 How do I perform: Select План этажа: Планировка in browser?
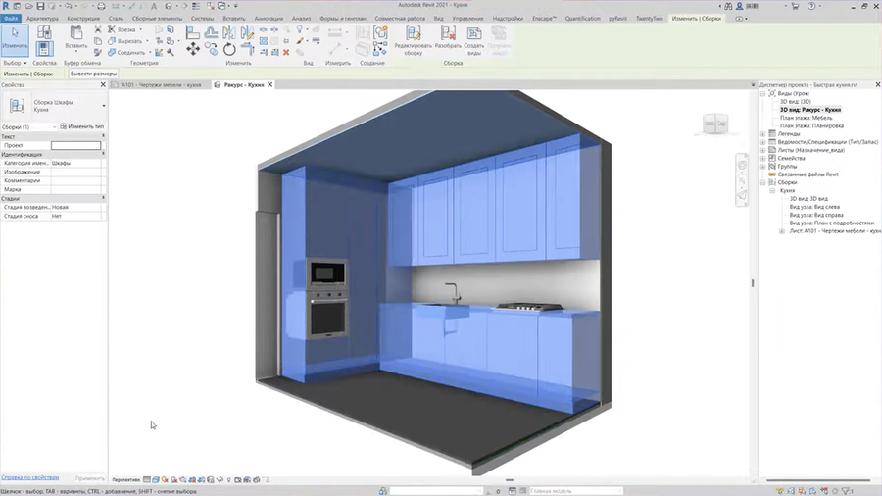tap(811, 126)
